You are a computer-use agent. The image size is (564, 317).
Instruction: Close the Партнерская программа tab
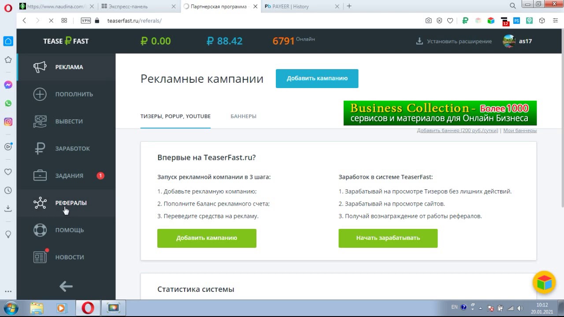256,7
